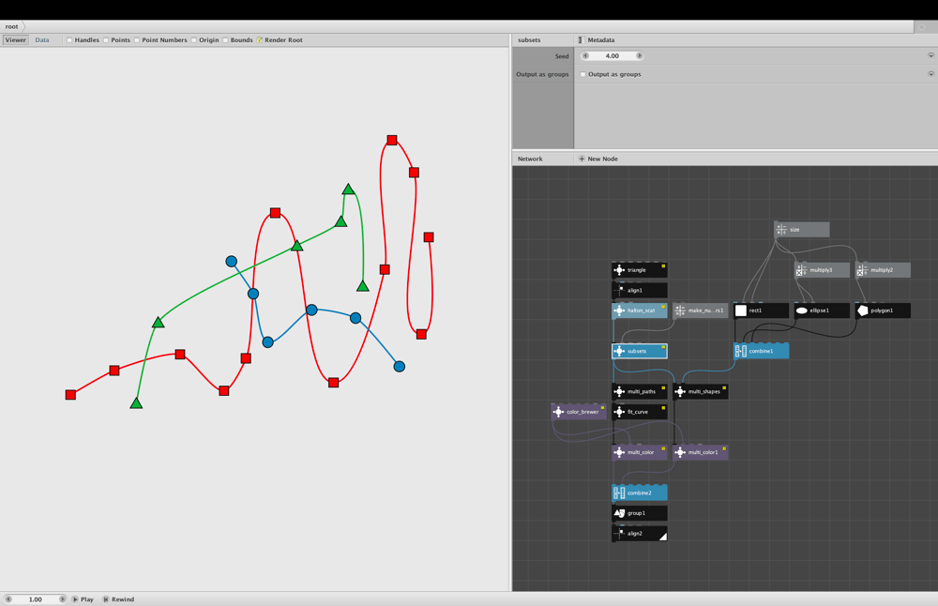
Task: Enable Point Numbers checkbox
Action: [x=137, y=40]
